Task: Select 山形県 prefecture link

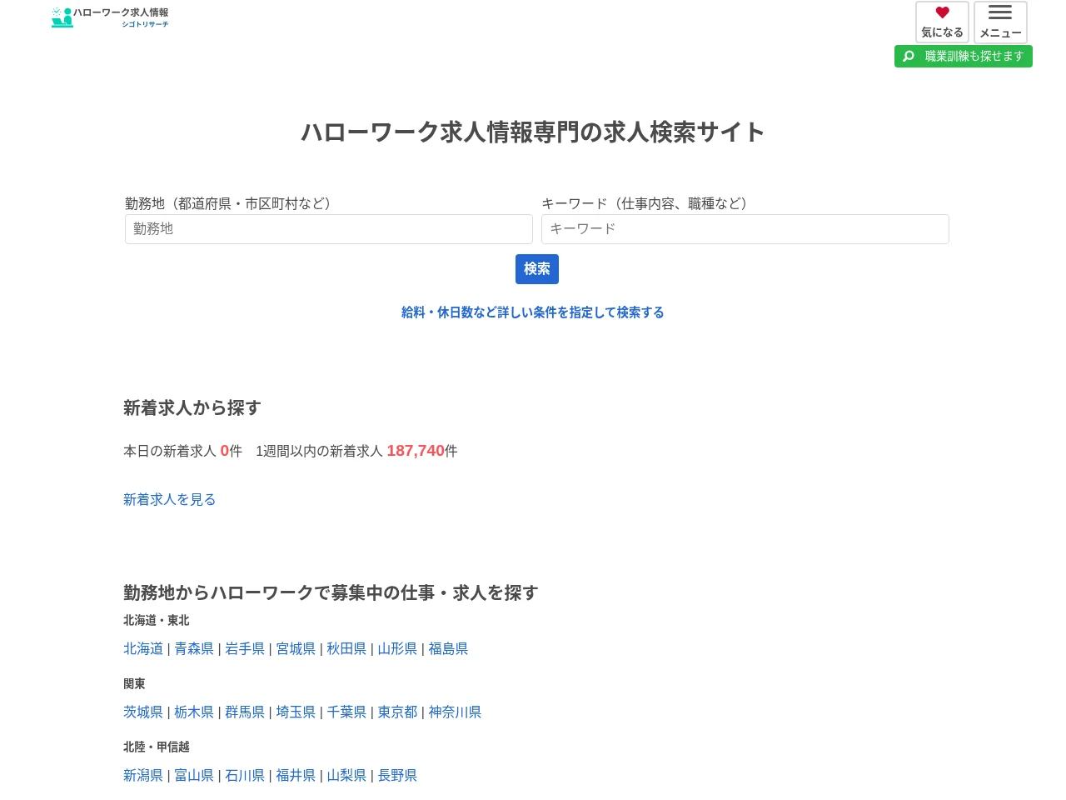Action: pos(397,648)
